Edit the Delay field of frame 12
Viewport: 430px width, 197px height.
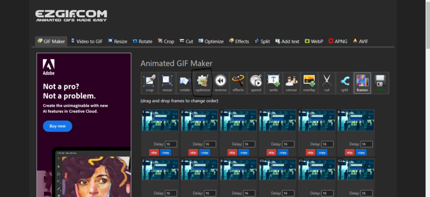pos(367,193)
